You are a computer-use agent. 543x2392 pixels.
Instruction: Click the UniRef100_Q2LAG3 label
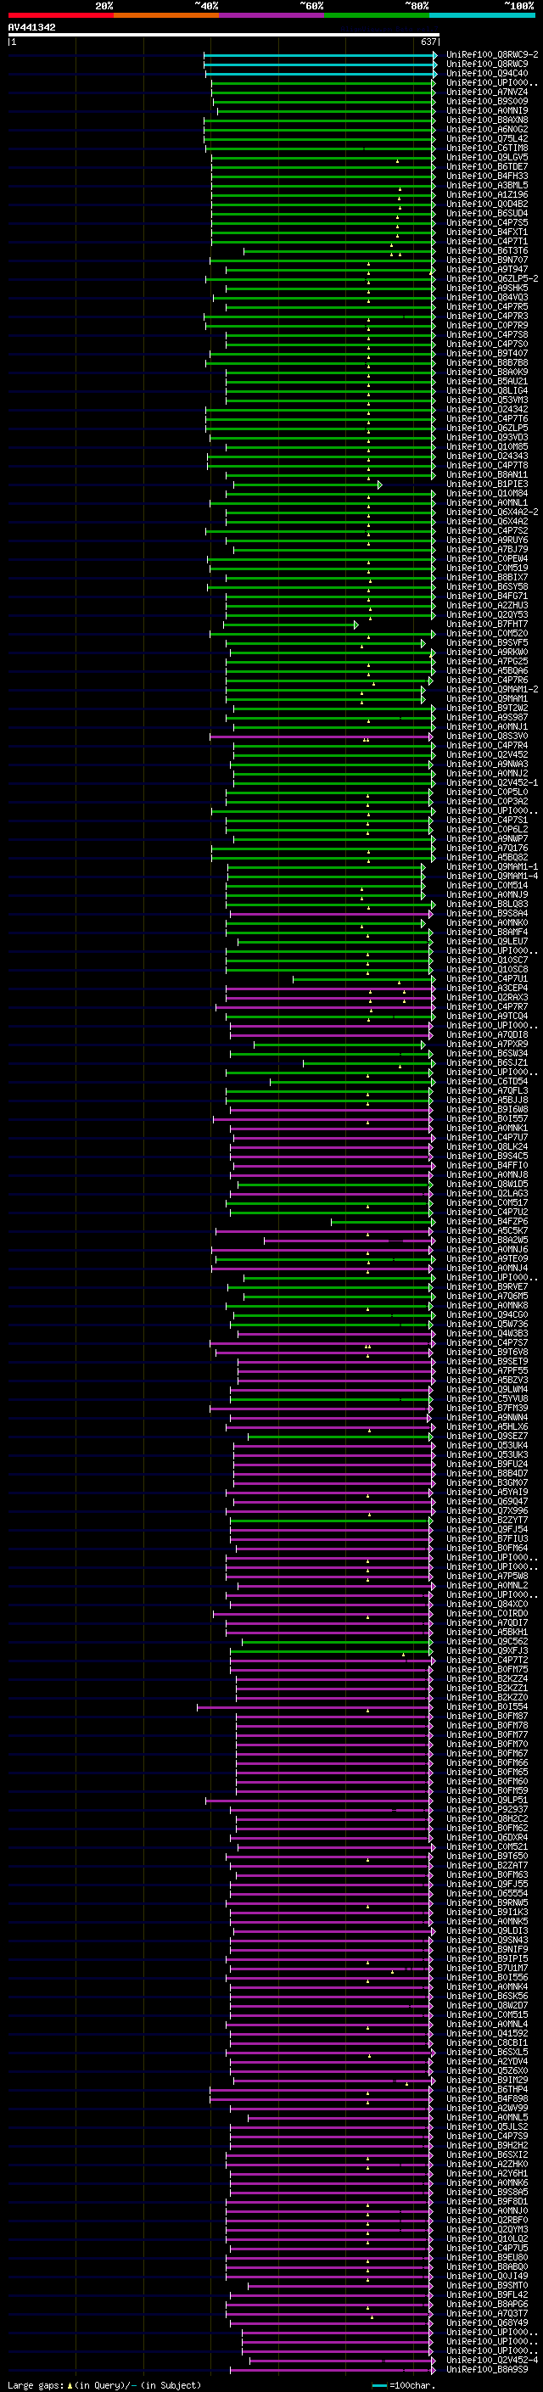pos(486,1193)
